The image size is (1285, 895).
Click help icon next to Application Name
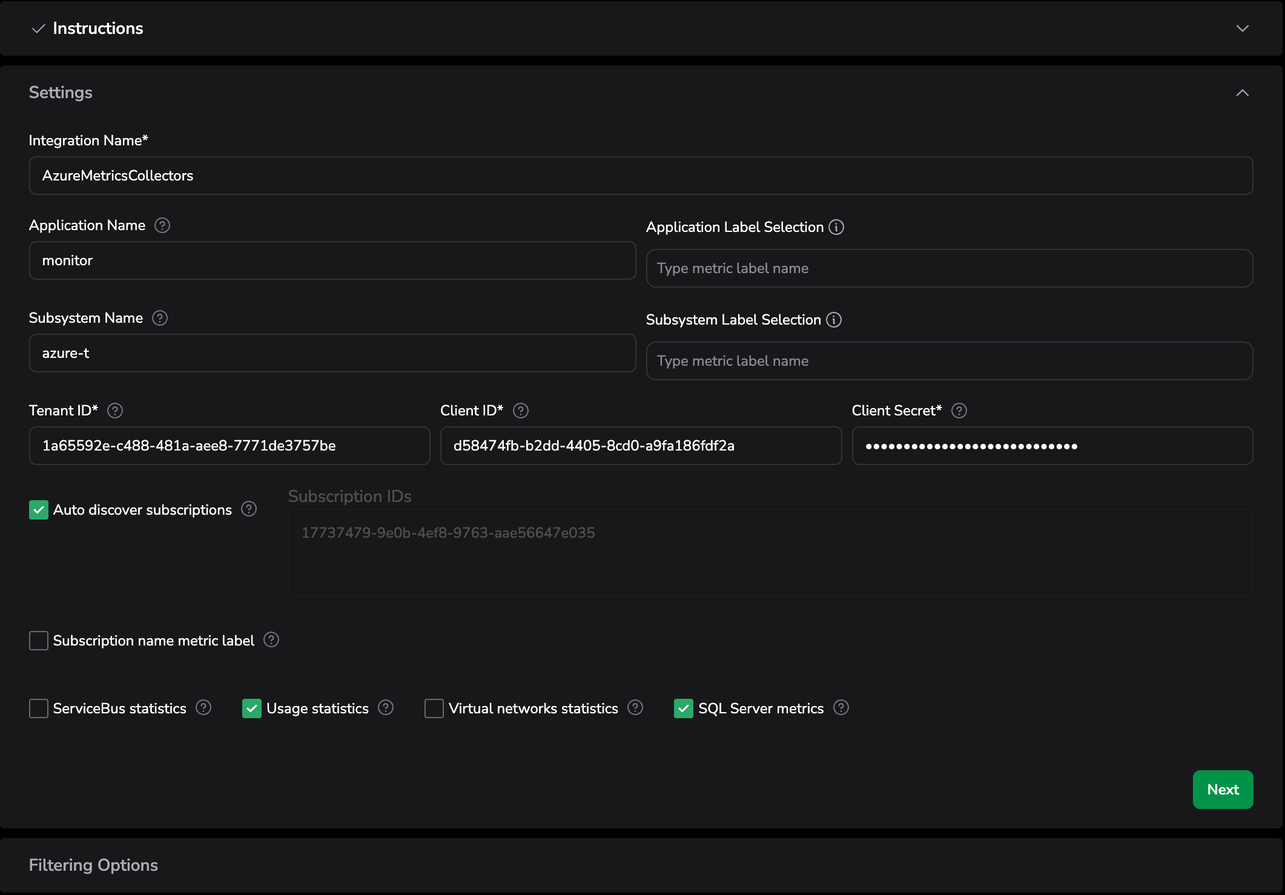(162, 225)
